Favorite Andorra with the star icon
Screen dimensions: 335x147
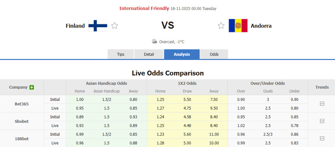point(221,26)
